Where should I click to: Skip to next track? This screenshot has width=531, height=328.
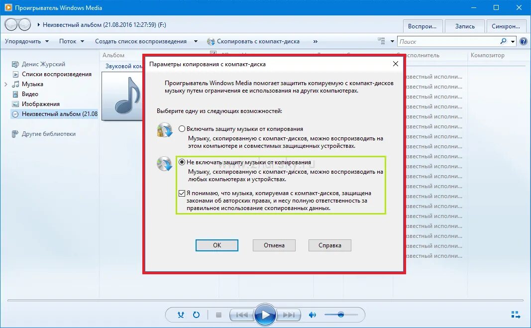(x=288, y=315)
